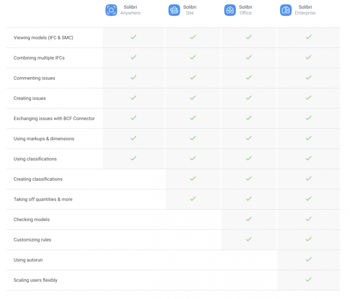
Task: Click Enterprise checkmark for Taking off quantities
Action: click(309, 198)
